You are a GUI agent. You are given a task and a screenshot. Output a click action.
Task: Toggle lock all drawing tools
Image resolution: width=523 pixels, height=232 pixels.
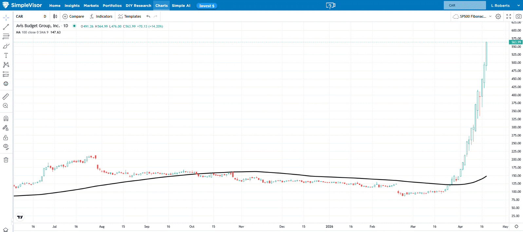pos(6,137)
